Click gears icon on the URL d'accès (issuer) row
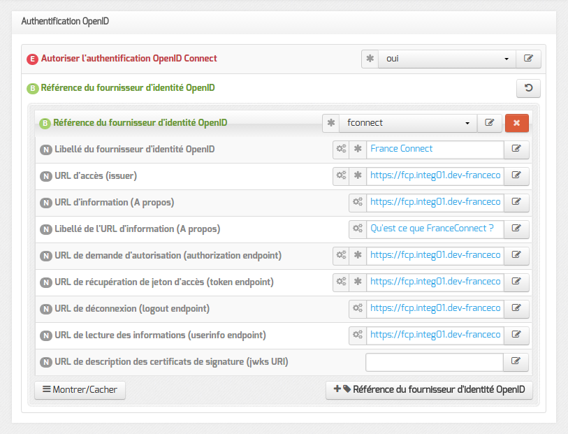Image resolution: width=568 pixels, height=434 pixels. (x=341, y=175)
